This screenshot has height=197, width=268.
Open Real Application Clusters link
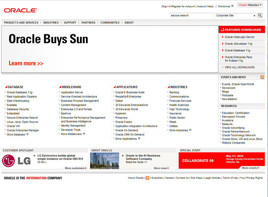(22, 97)
